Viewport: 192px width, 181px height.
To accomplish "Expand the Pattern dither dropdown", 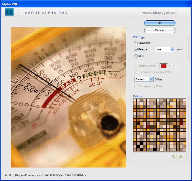I will click(x=151, y=79).
